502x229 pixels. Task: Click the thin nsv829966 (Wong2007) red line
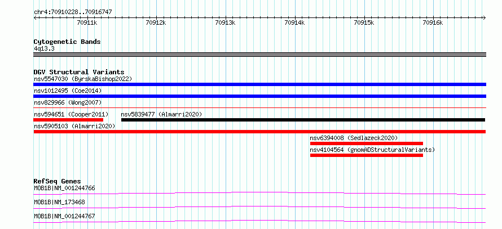point(259,108)
